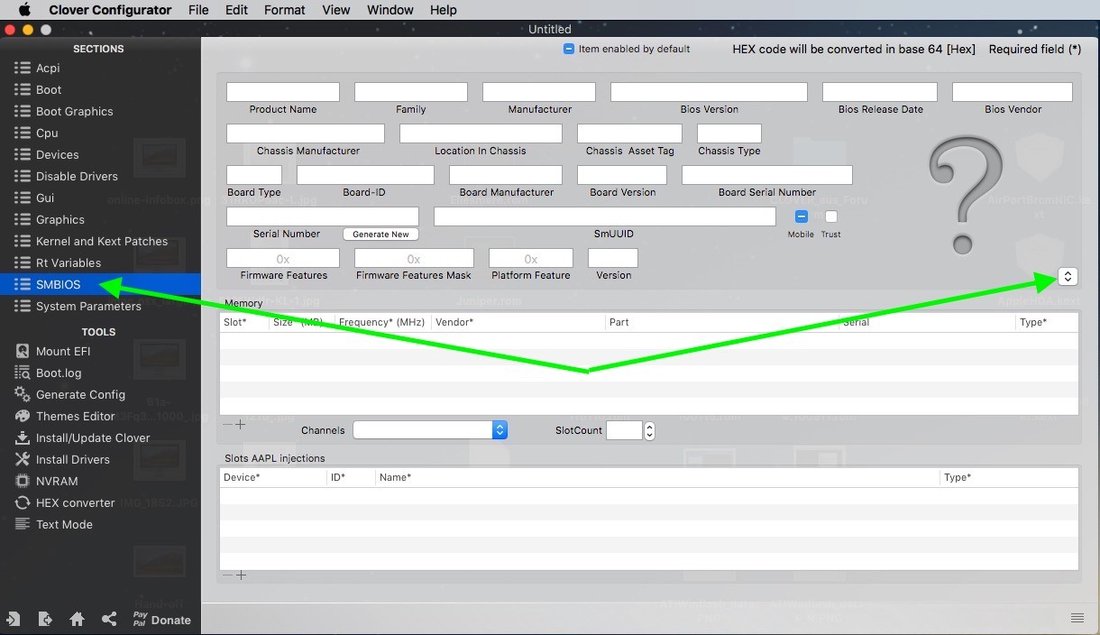Open the Boot.log viewer

tap(59, 373)
